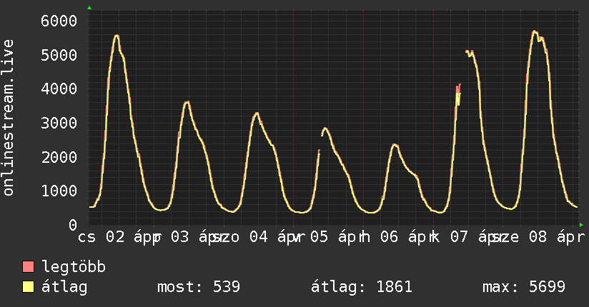Click the 6000 y-axis label
Image resolution: width=589 pixels, height=307 pixels.
pyautogui.click(x=59, y=21)
